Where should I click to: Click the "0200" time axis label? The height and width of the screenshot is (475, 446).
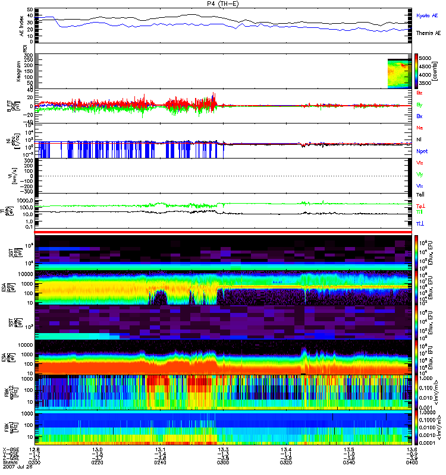pyautogui.click(x=34, y=463)
